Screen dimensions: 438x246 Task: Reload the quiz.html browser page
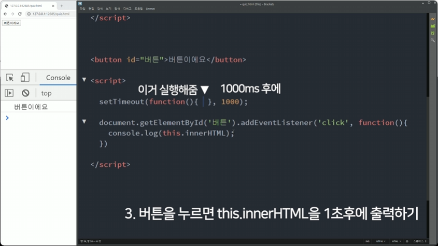click(20, 13)
